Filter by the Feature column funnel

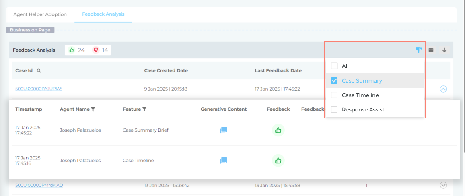144,109
